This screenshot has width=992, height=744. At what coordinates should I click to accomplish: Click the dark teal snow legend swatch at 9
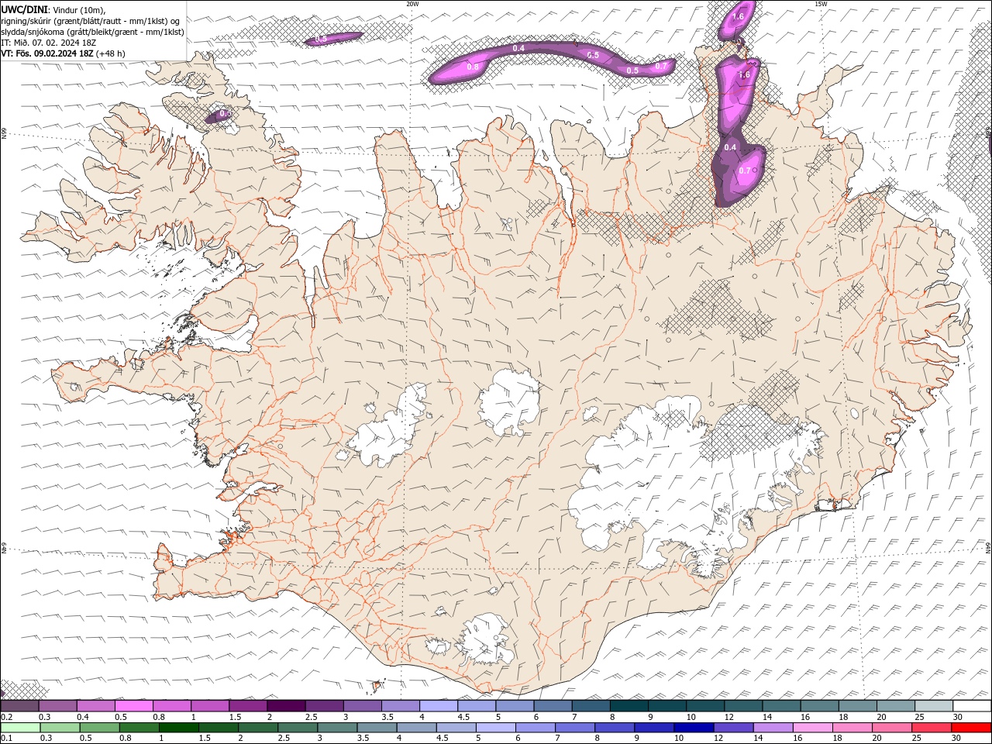[x=667, y=706]
